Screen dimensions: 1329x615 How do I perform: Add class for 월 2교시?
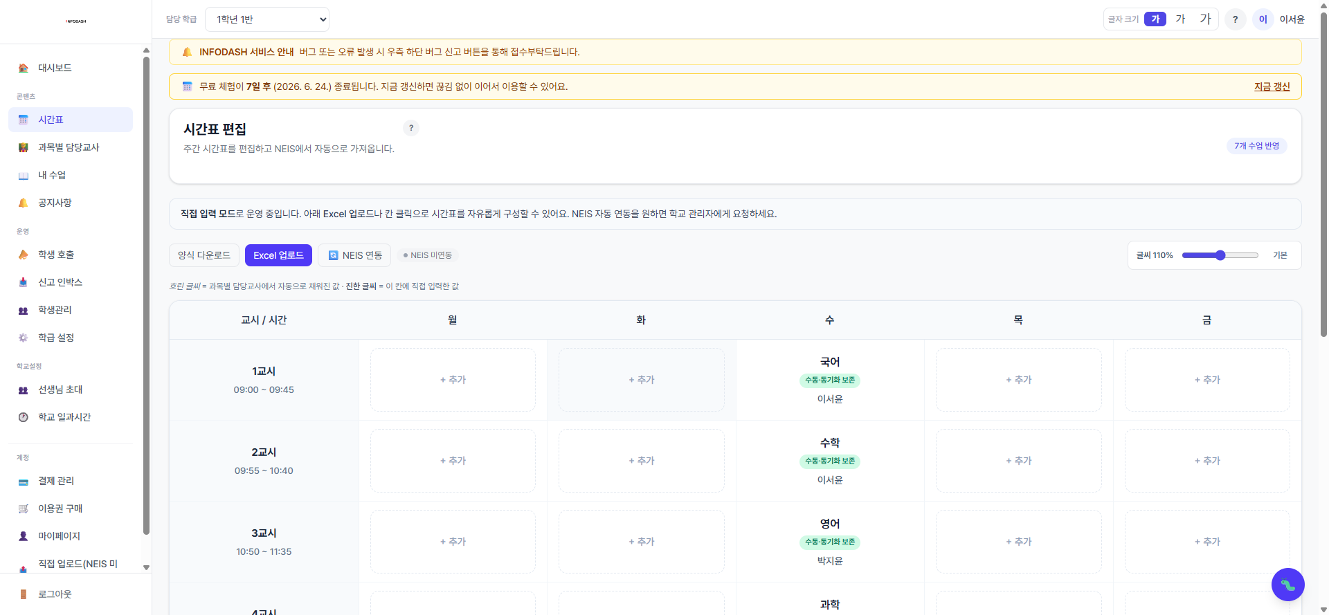(x=453, y=461)
